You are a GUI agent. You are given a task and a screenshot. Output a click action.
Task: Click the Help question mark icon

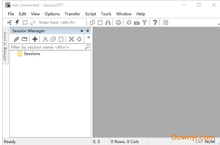[155, 22]
